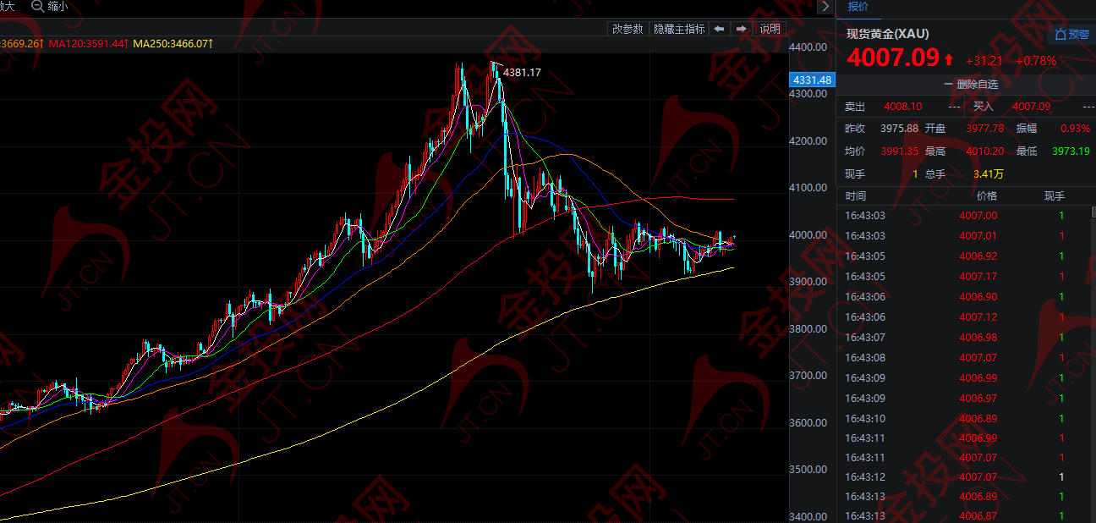The image size is (1096, 523).
Task: Click the 最低 value 3973.19
Action: 1071,151
